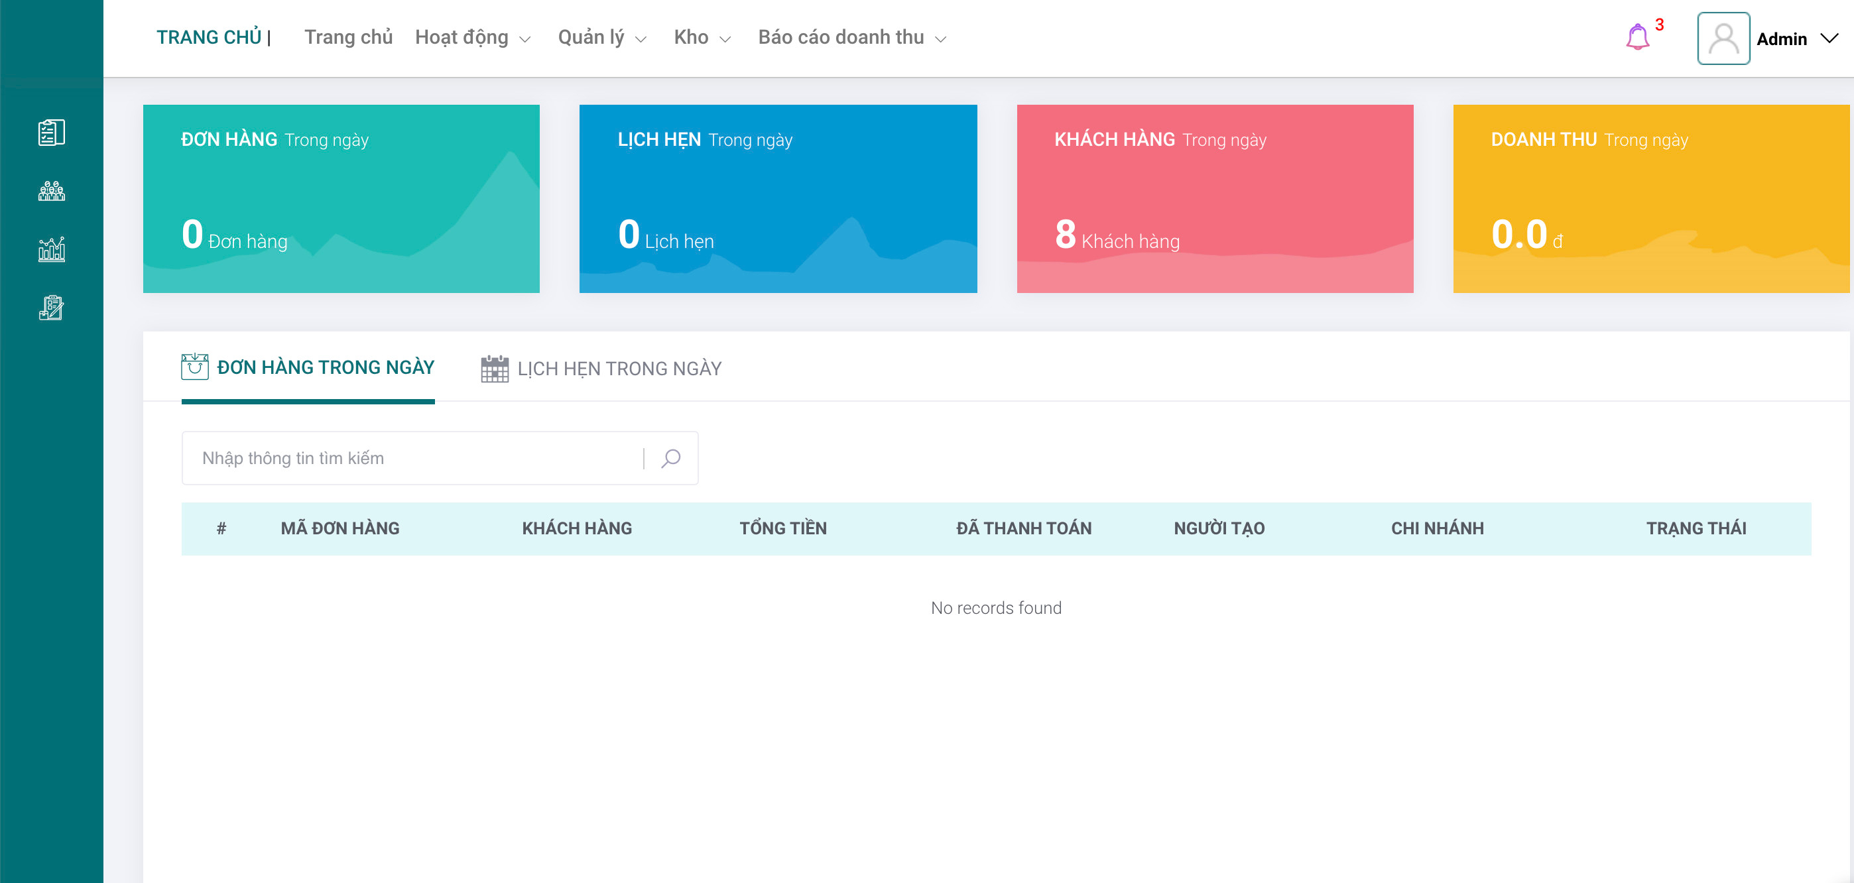1854x883 pixels.
Task: Open the bar chart reports sidebar icon
Action: tap(51, 249)
